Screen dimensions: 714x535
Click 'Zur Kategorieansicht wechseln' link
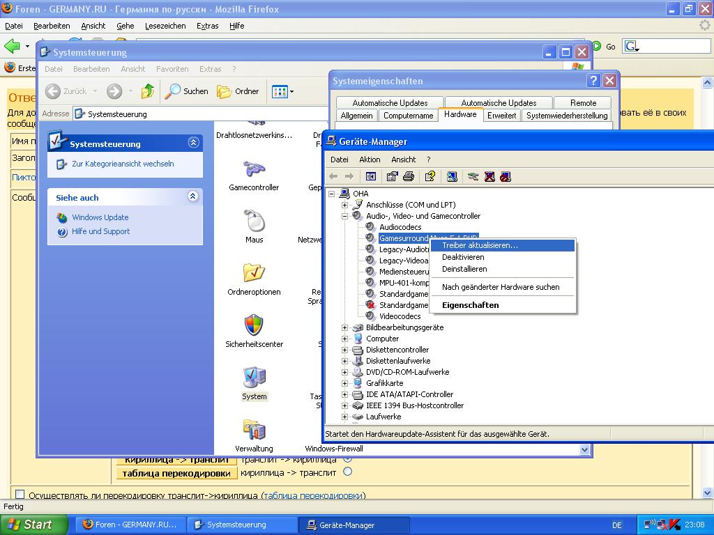123,164
